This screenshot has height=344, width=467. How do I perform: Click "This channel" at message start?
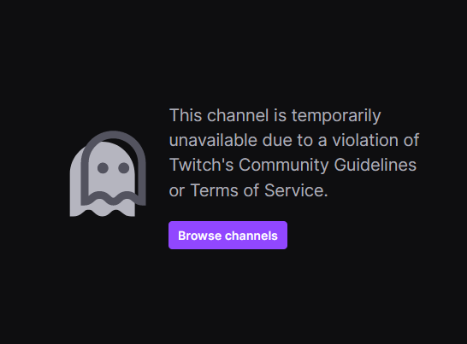(219, 115)
